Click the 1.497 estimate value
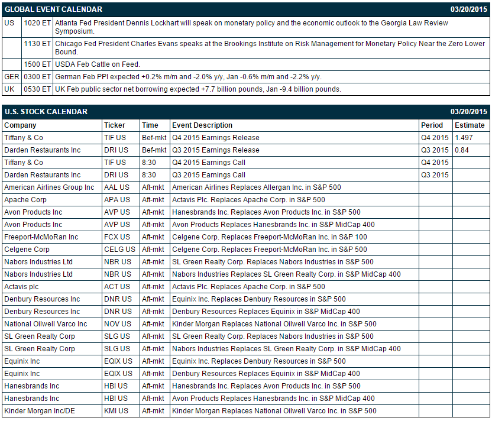492x421 pixels. click(464, 138)
